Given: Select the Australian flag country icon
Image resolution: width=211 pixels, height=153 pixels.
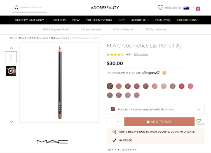Looking at the screenshot, I should [186, 8].
